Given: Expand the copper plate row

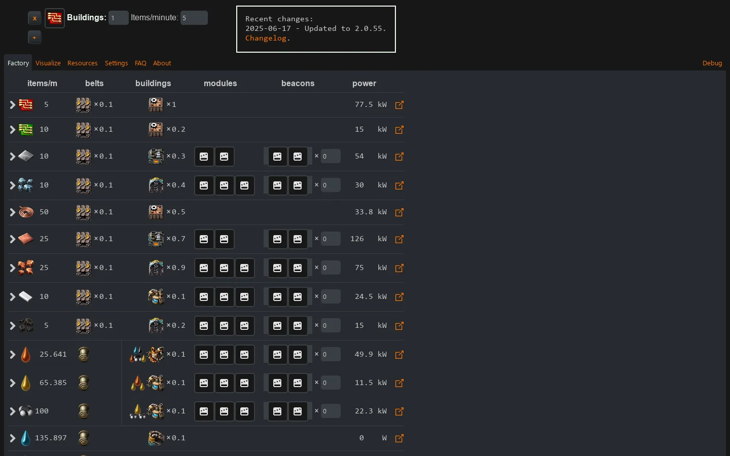Looking at the screenshot, I should click(x=12, y=239).
